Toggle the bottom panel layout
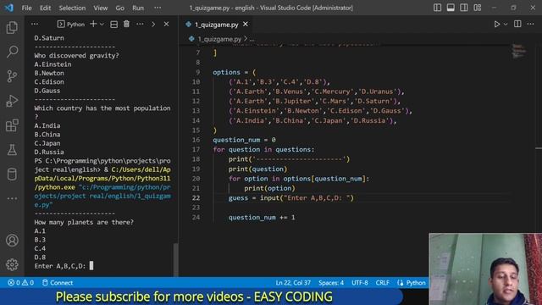542x305 pixels. click(x=451, y=8)
